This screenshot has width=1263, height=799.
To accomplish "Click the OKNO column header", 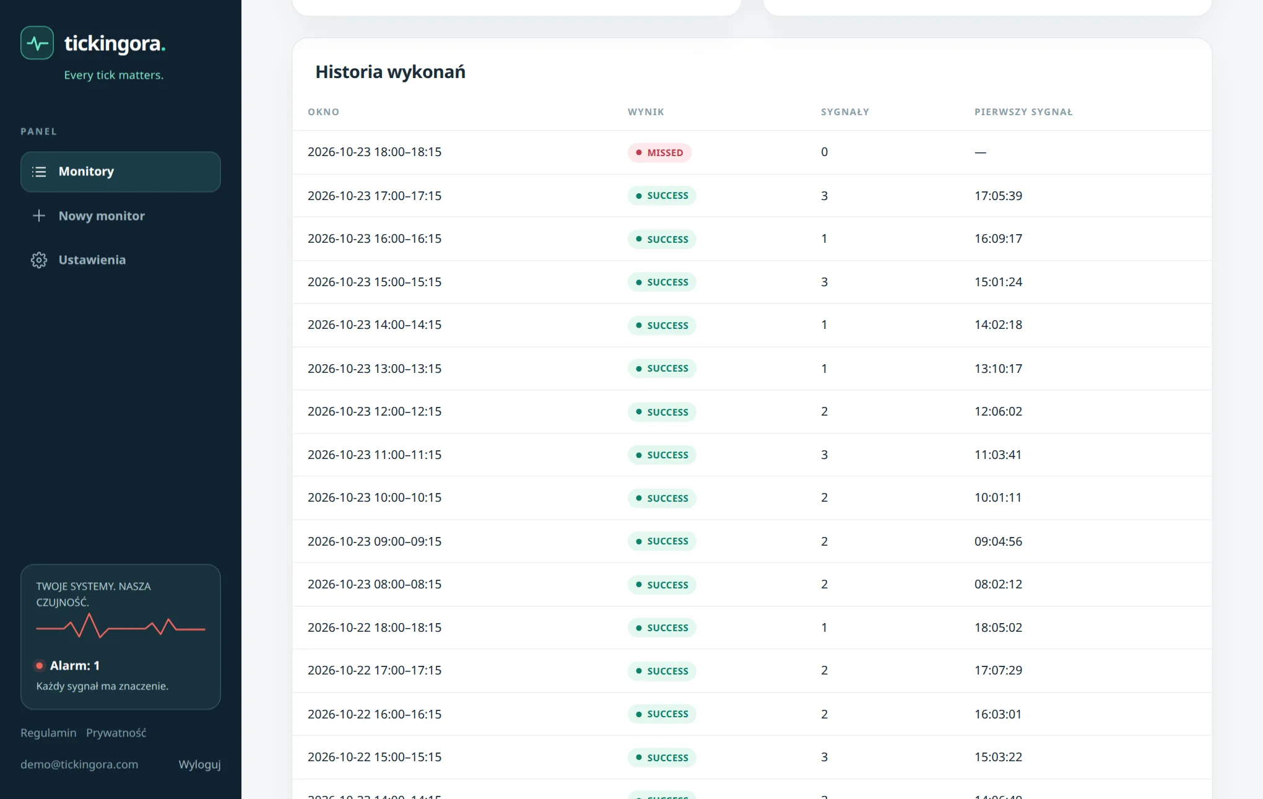I will point(323,112).
